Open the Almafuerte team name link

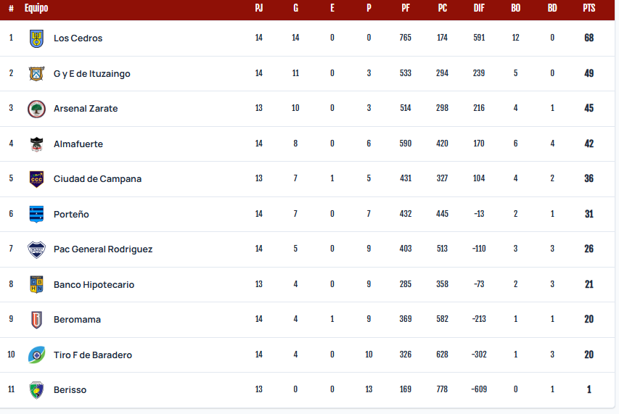(x=78, y=144)
